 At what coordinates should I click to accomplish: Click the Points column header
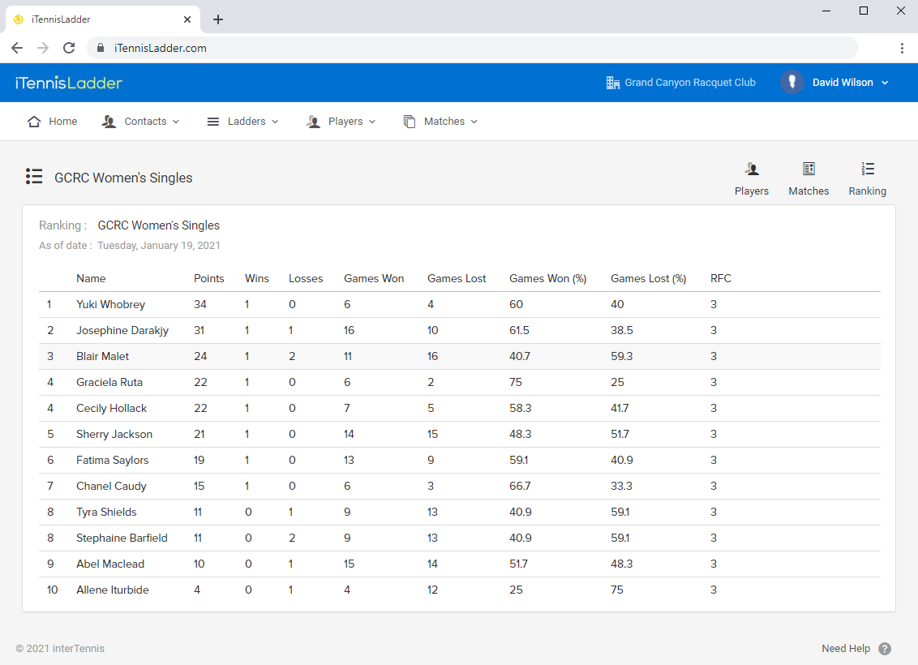[208, 279]
